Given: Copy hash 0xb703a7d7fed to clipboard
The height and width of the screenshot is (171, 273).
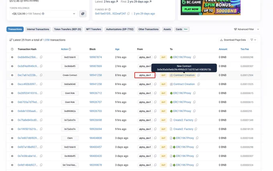Looking at the screenshot, I should click(x=41, y=102).
